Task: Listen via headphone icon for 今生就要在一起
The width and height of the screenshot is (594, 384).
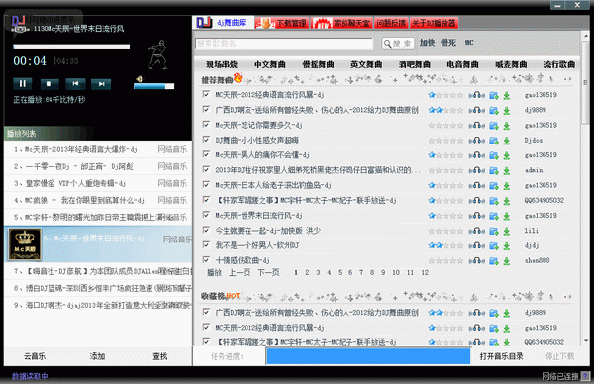Action: 477,231
